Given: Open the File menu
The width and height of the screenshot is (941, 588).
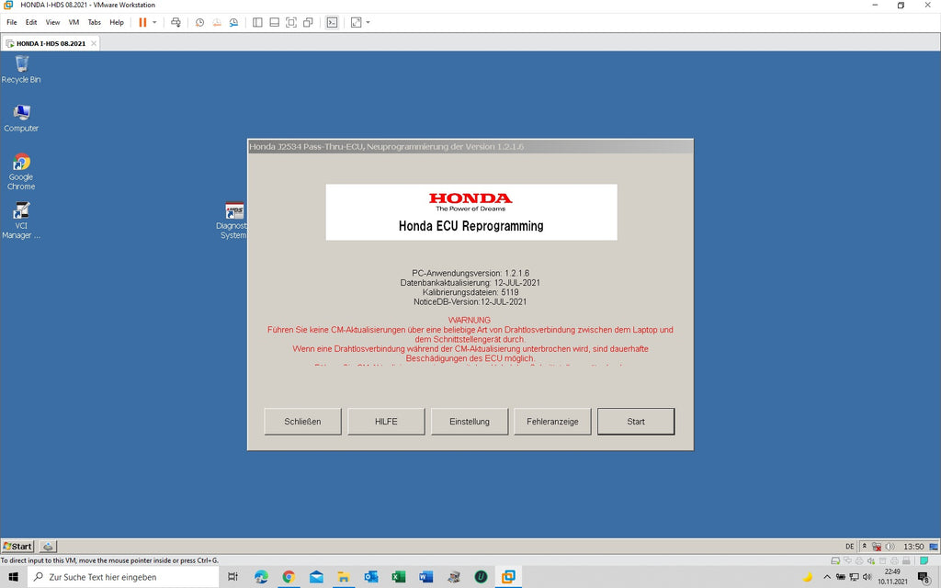Looking at the screenshot, I should (x=11, y=22).
